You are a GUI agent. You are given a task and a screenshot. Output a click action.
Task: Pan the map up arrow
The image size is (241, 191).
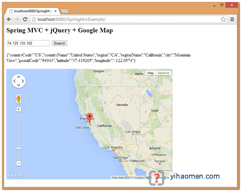click(19, 77)
